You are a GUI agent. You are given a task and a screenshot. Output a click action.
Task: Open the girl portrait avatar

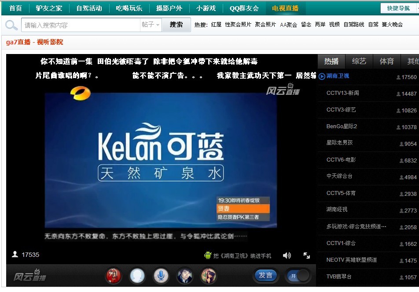click(209, 275)
